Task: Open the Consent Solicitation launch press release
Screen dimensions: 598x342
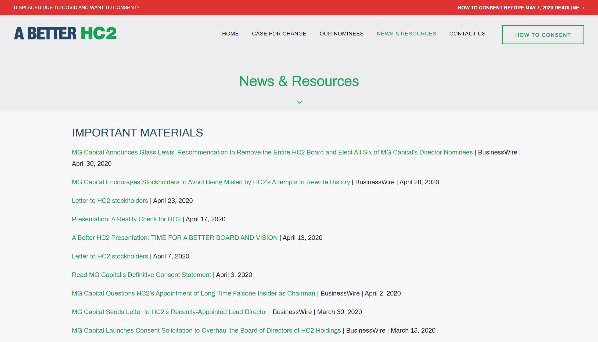Action: 206,330
